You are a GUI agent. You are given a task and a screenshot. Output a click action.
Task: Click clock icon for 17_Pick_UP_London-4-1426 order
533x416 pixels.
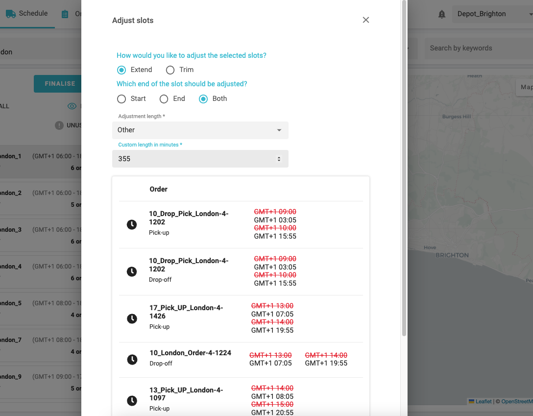point(132,318)
